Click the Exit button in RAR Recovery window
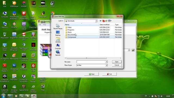Screen dimensions: 174x98 109,74
